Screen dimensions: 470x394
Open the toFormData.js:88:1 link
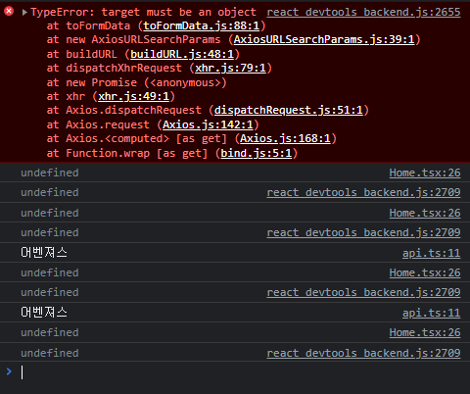pos(202,25)
